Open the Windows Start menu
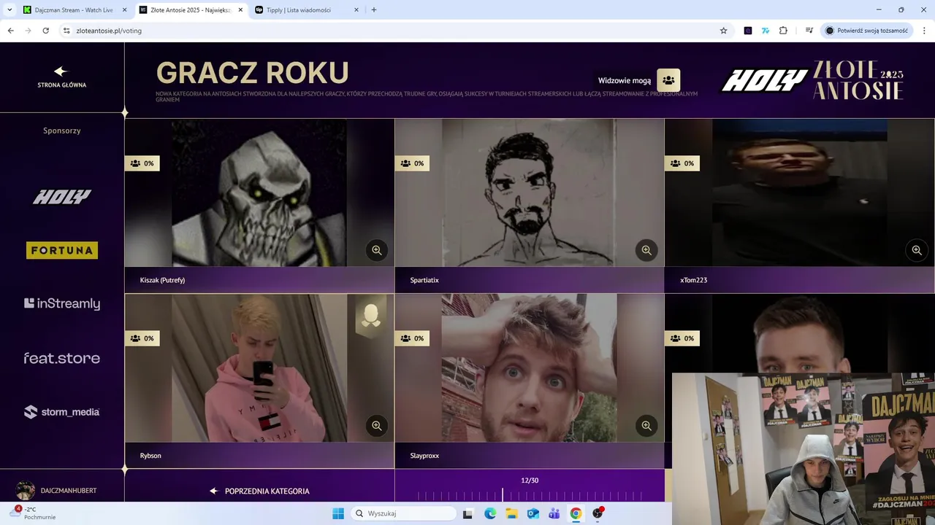935x525 pixels. pyautogui.click(x=338, y=513)
